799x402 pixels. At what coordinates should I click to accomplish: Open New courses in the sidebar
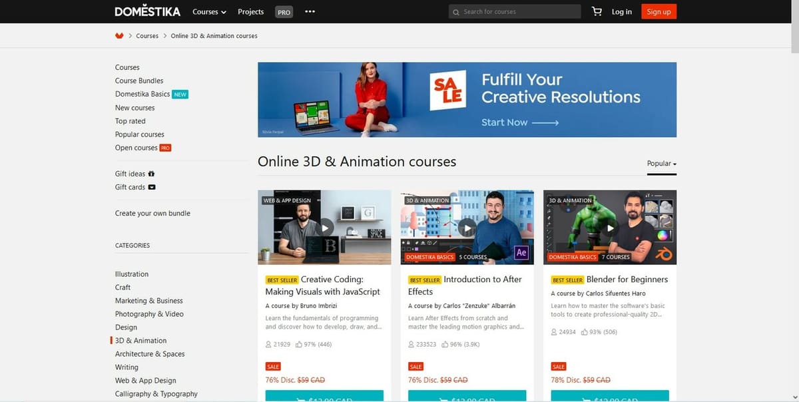pos(134,108)
